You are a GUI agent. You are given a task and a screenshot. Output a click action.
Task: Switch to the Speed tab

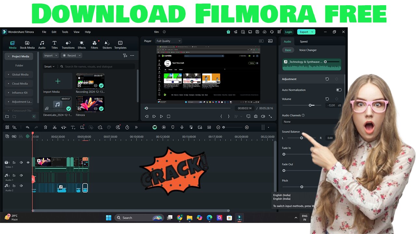click(x=304, y=42)
